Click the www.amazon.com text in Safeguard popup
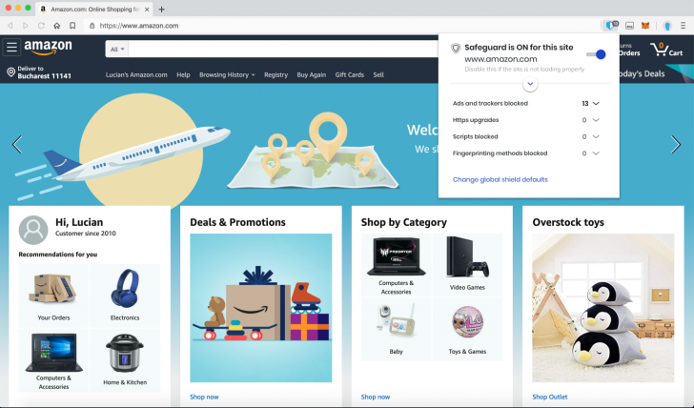 pyautogui.click(x=500, y=59)
